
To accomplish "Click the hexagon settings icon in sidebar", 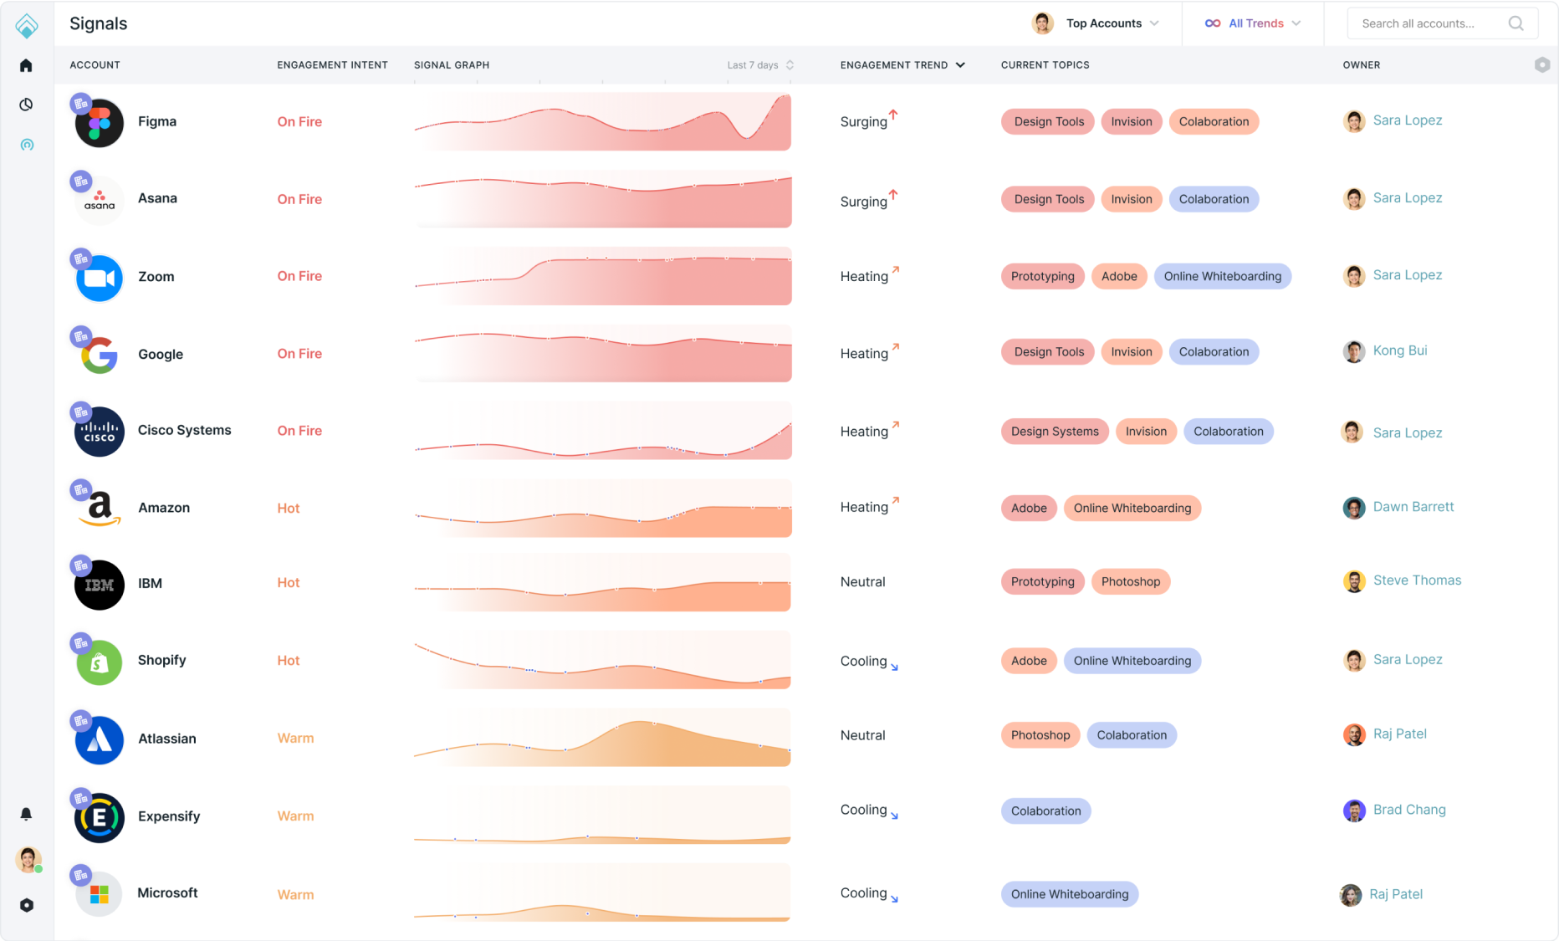I will [x=27, y=905].
